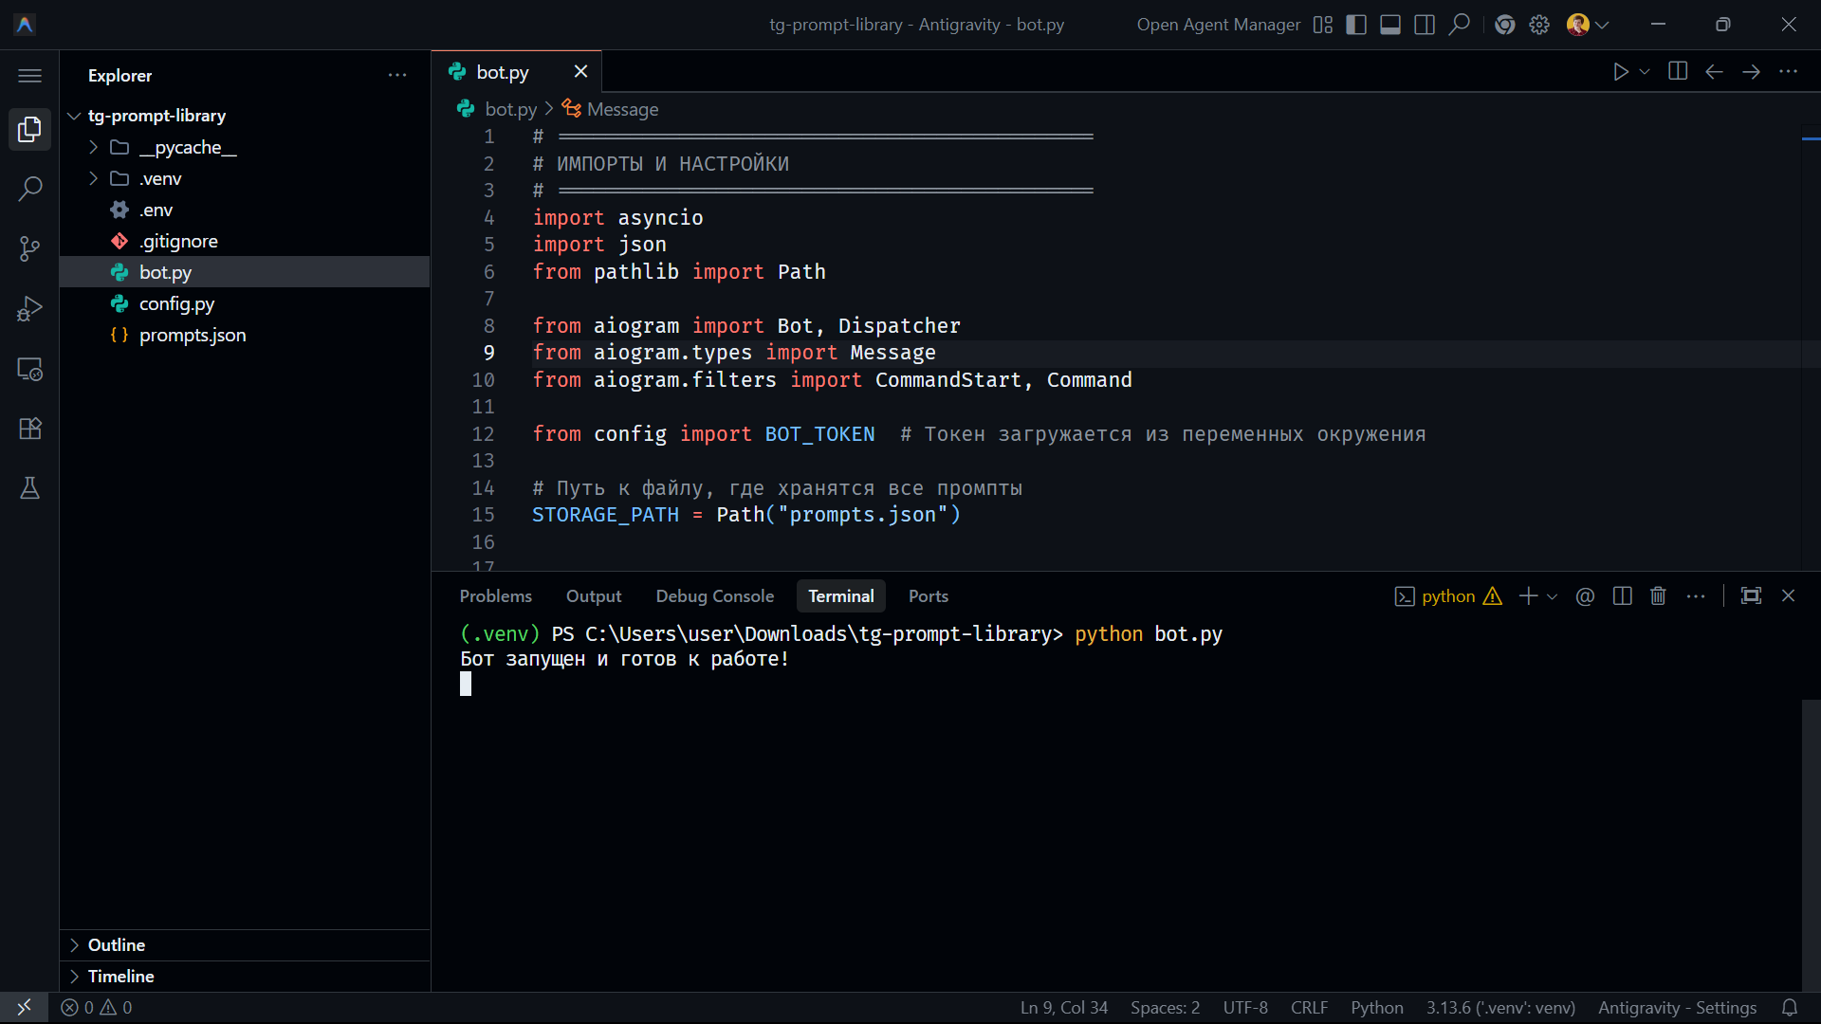Split the terminal using the split icon

[1622, 595]
